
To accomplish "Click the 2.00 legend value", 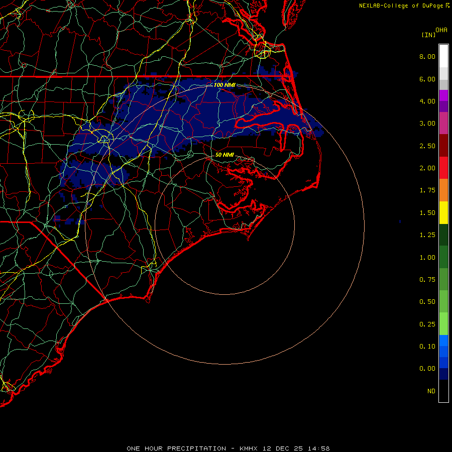I will pos(427,168).
